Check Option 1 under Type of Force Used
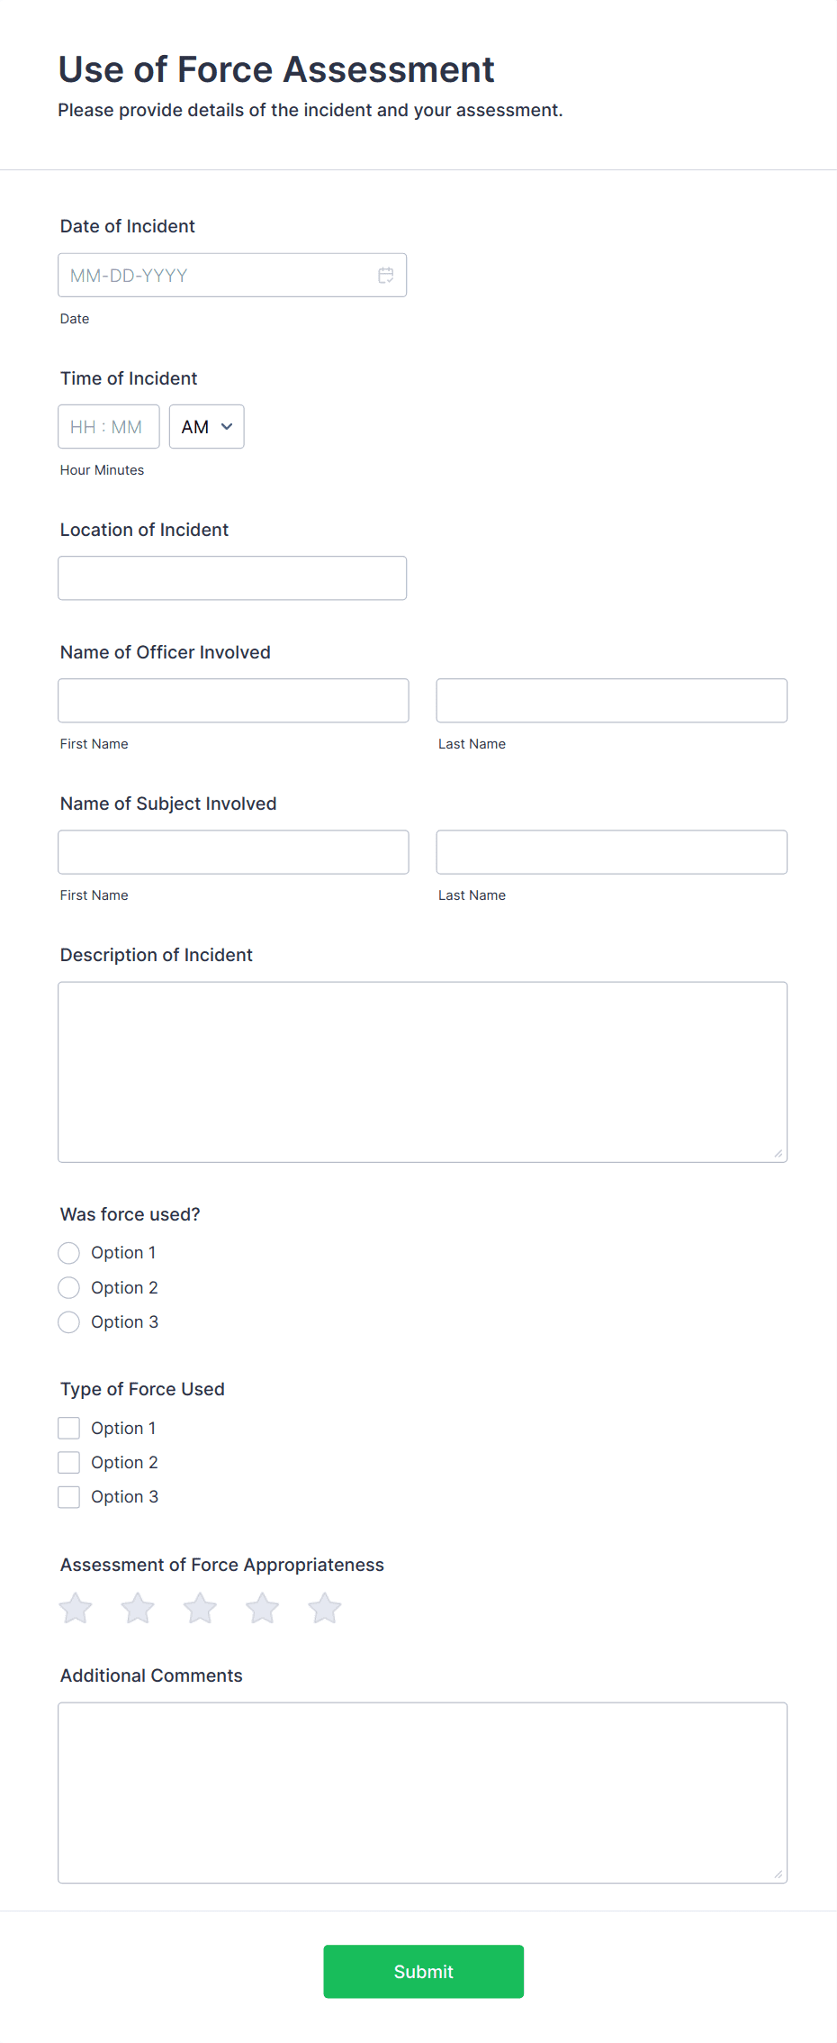837x2043 pixels. coord(68,1427)
